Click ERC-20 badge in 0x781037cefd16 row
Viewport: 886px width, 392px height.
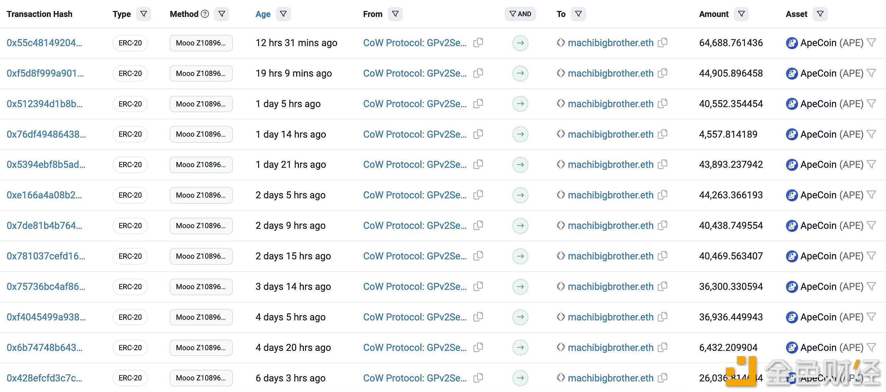click(x=130, y=256)
